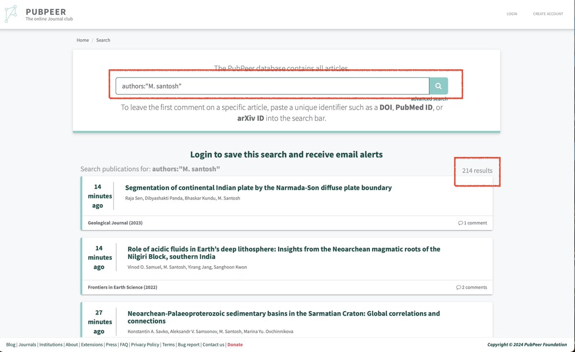Viewport: 575px width, 352px height.
Task: Click Frontiers in Earth Science (2022) label
Action: [x=122, y=287]
